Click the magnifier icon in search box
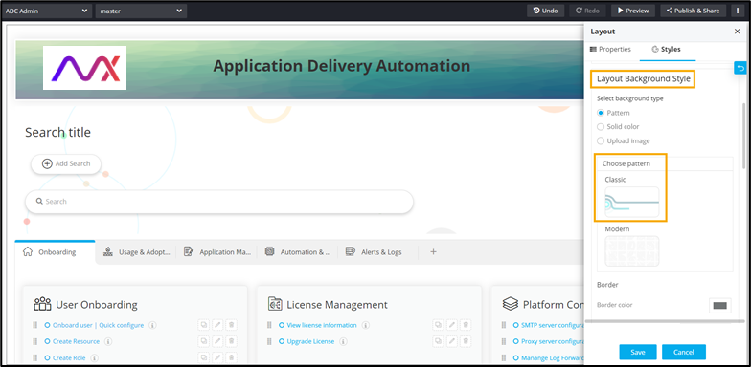 [x=39, y=202]
